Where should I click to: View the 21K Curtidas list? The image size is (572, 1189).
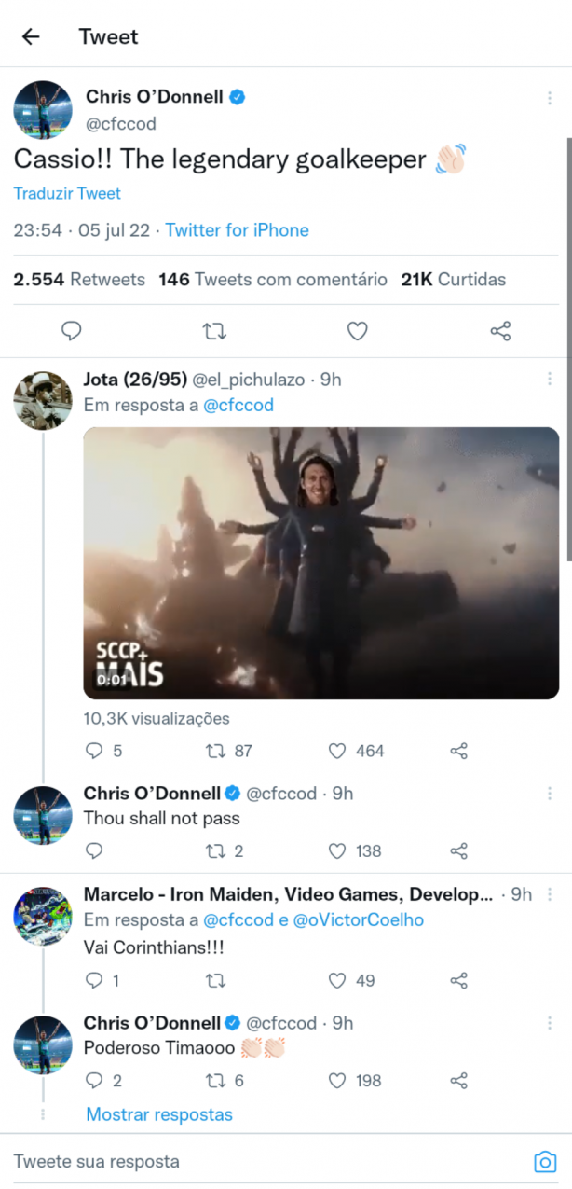454,279
